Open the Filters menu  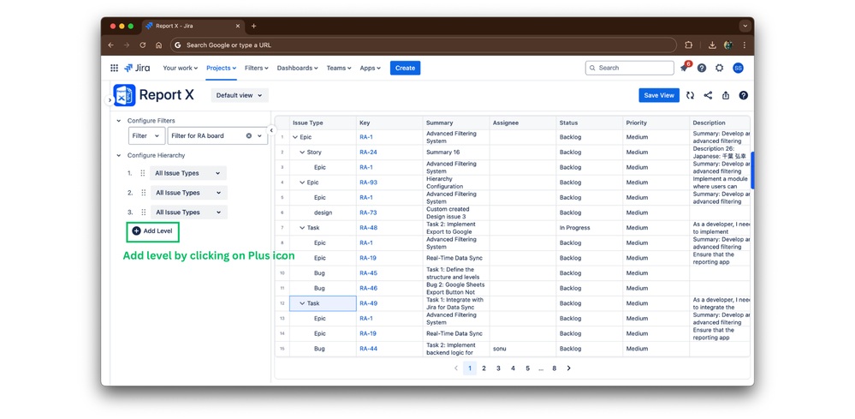(256, 69)
